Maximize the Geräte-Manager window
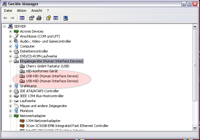 click(x=189, y=4)
